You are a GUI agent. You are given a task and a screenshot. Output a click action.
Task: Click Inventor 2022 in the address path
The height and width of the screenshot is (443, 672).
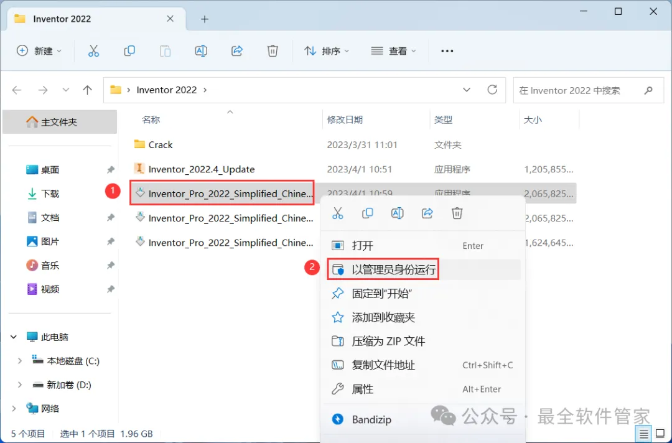166,90
